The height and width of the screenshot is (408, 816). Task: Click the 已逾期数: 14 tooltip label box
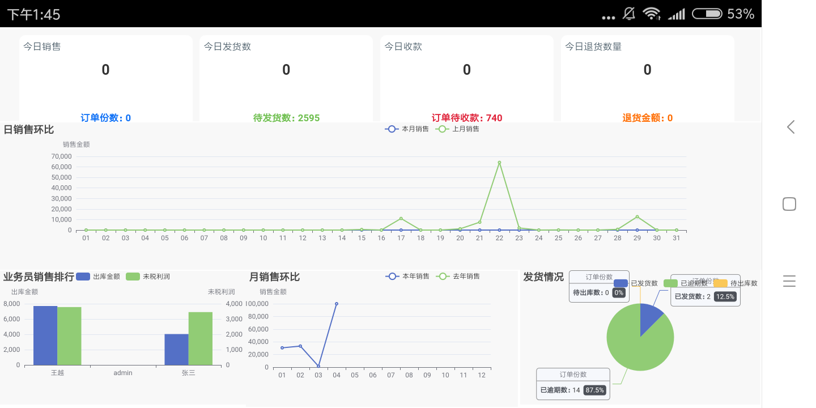(x=573, y=384)
